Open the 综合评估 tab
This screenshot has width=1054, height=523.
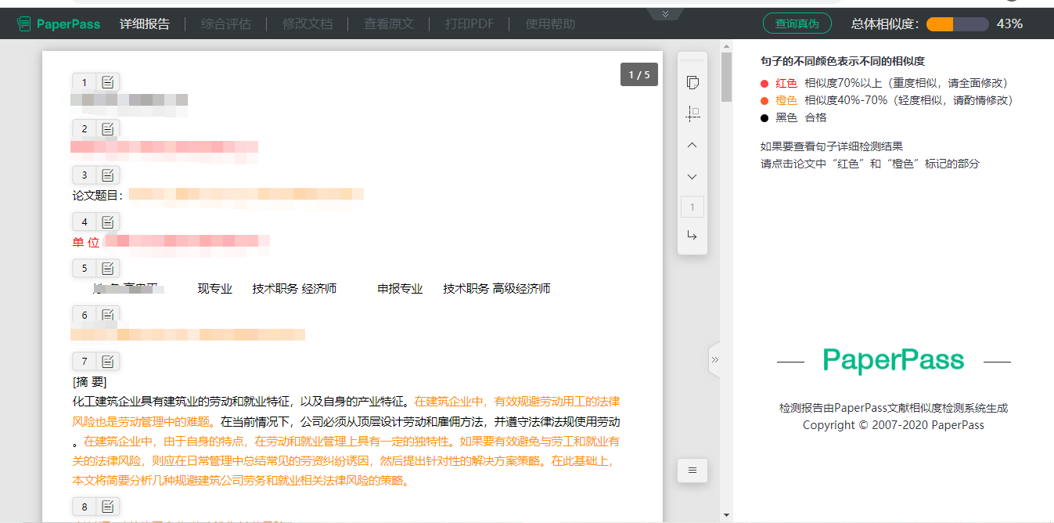pyautogui.click(x=225, y=23)
